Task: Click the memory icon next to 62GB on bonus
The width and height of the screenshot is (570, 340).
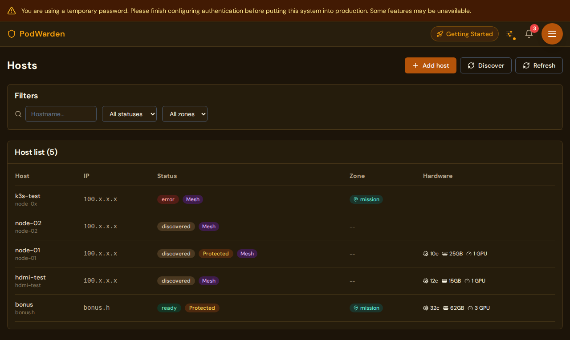Action: pos(444,308)
